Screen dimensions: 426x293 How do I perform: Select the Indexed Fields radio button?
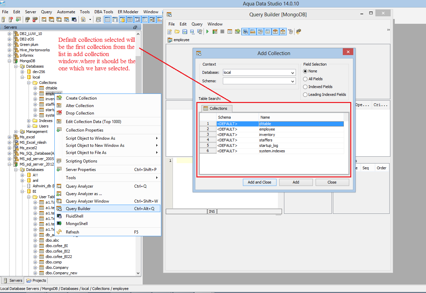(x=305, y=87)
